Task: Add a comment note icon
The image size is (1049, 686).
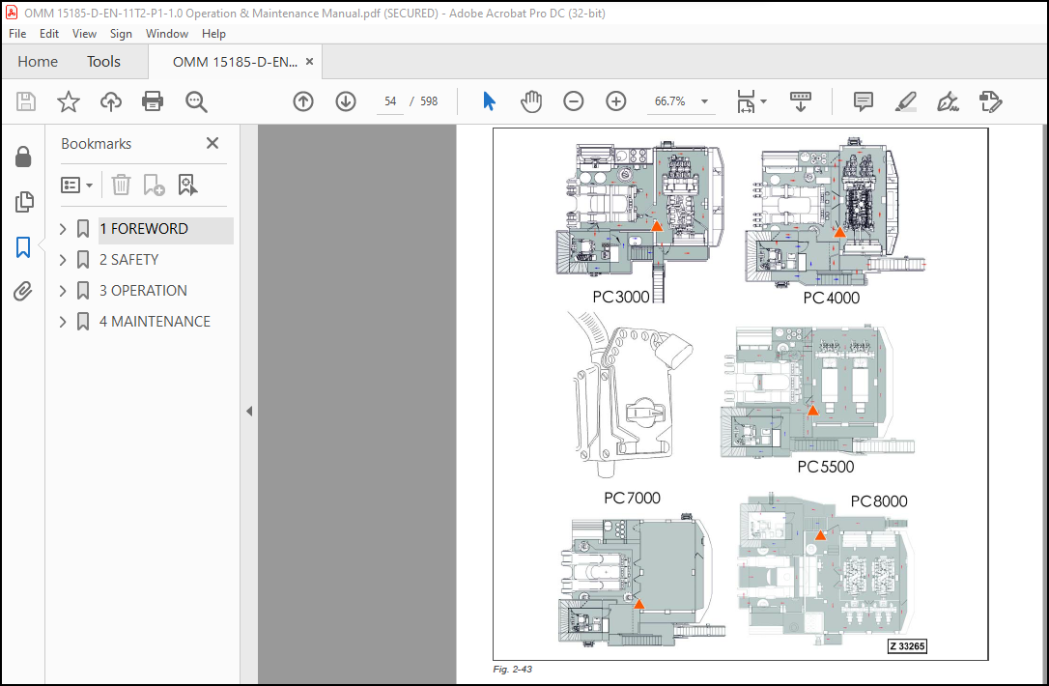Action: coord(863,101)
